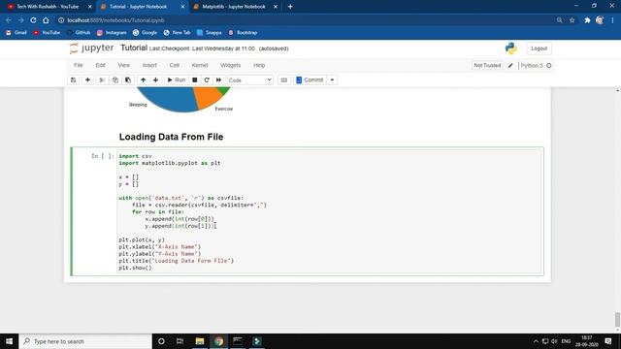Click the kernel status circle indicator
Viewport: 621px width, 349px height.
coord(549,66)
